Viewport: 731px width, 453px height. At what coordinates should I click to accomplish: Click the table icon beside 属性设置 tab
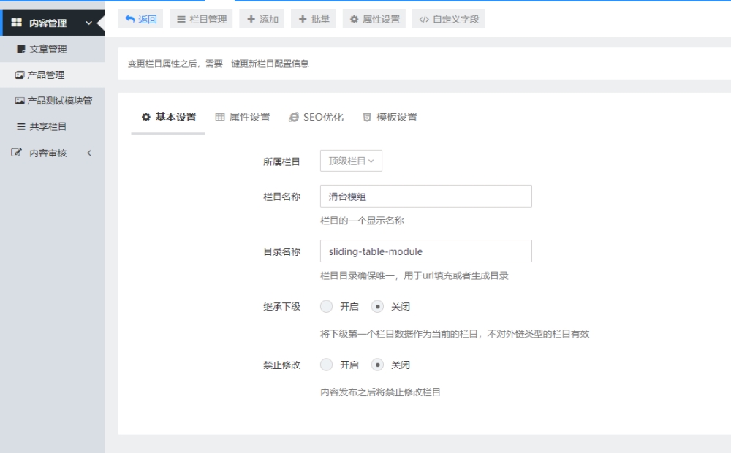point(220,117)
